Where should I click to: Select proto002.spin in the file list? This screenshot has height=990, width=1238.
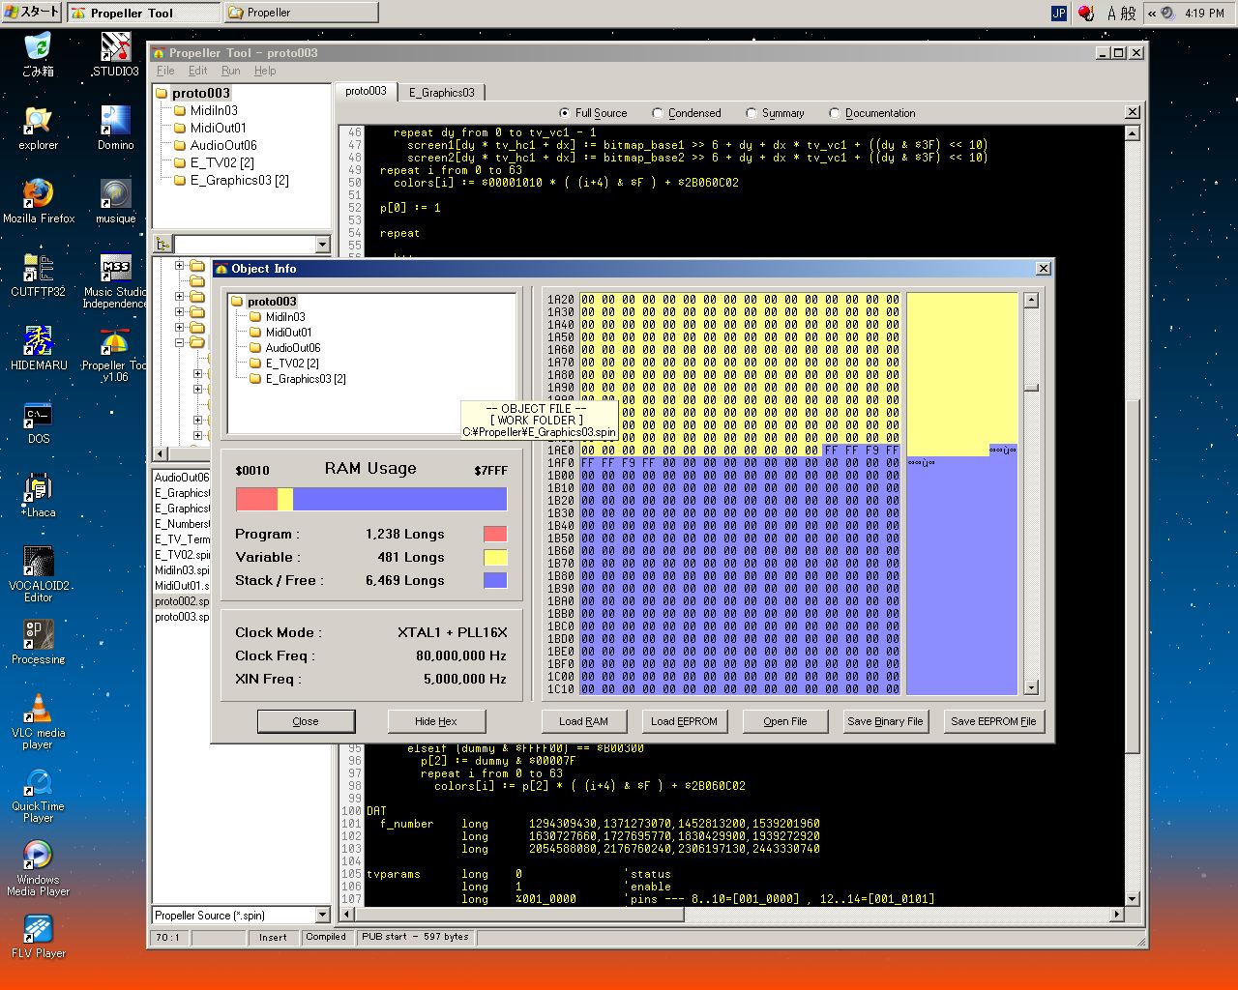(182, 601)
